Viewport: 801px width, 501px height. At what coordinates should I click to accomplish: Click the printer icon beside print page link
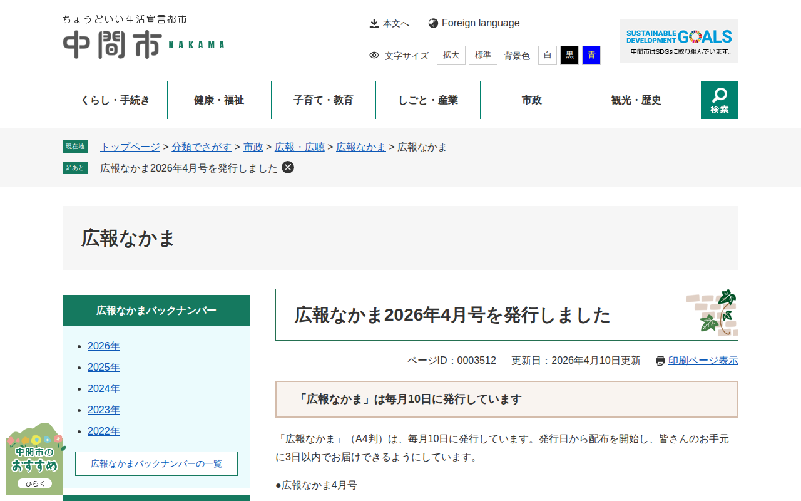(x=660, y=361)
